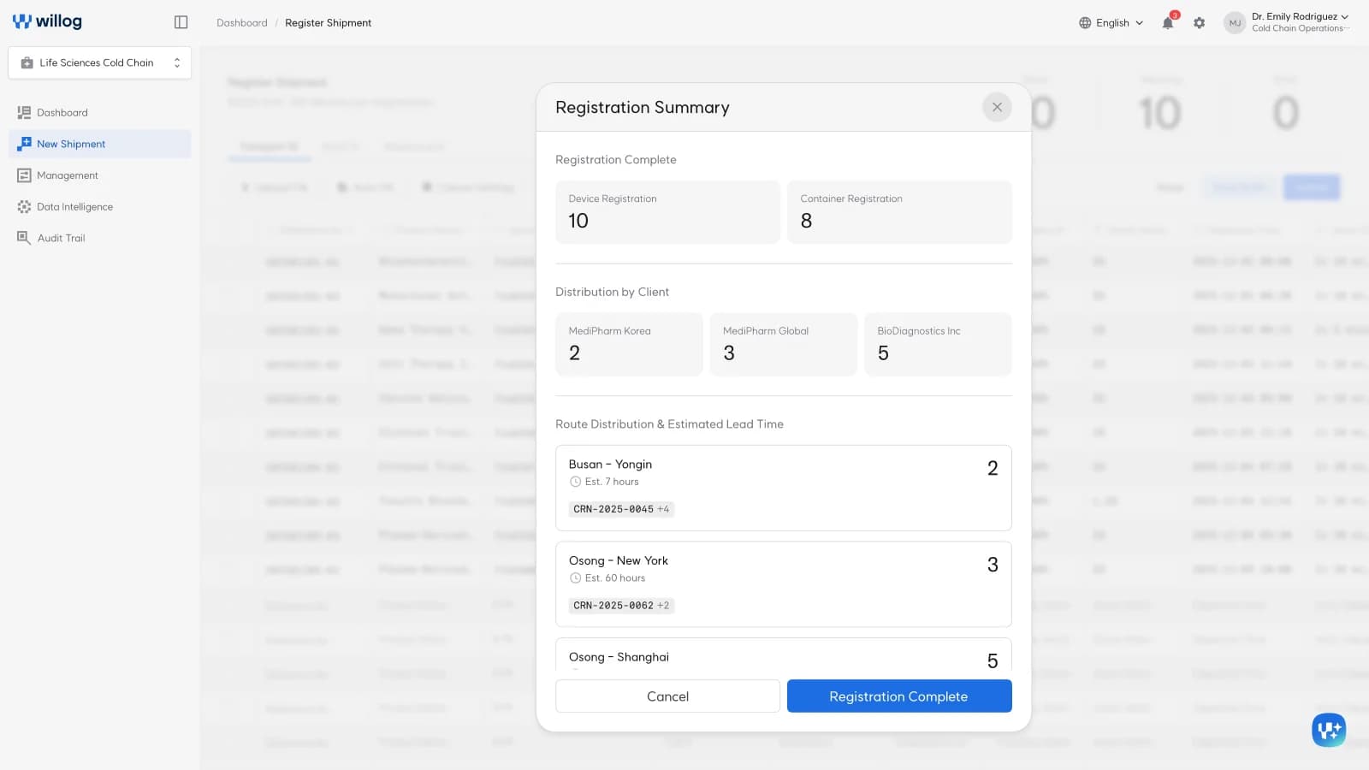Click the Data Intelligence sidebar icon
Image resolution: width=1369 pixels, height=770 pixels.
24,207
